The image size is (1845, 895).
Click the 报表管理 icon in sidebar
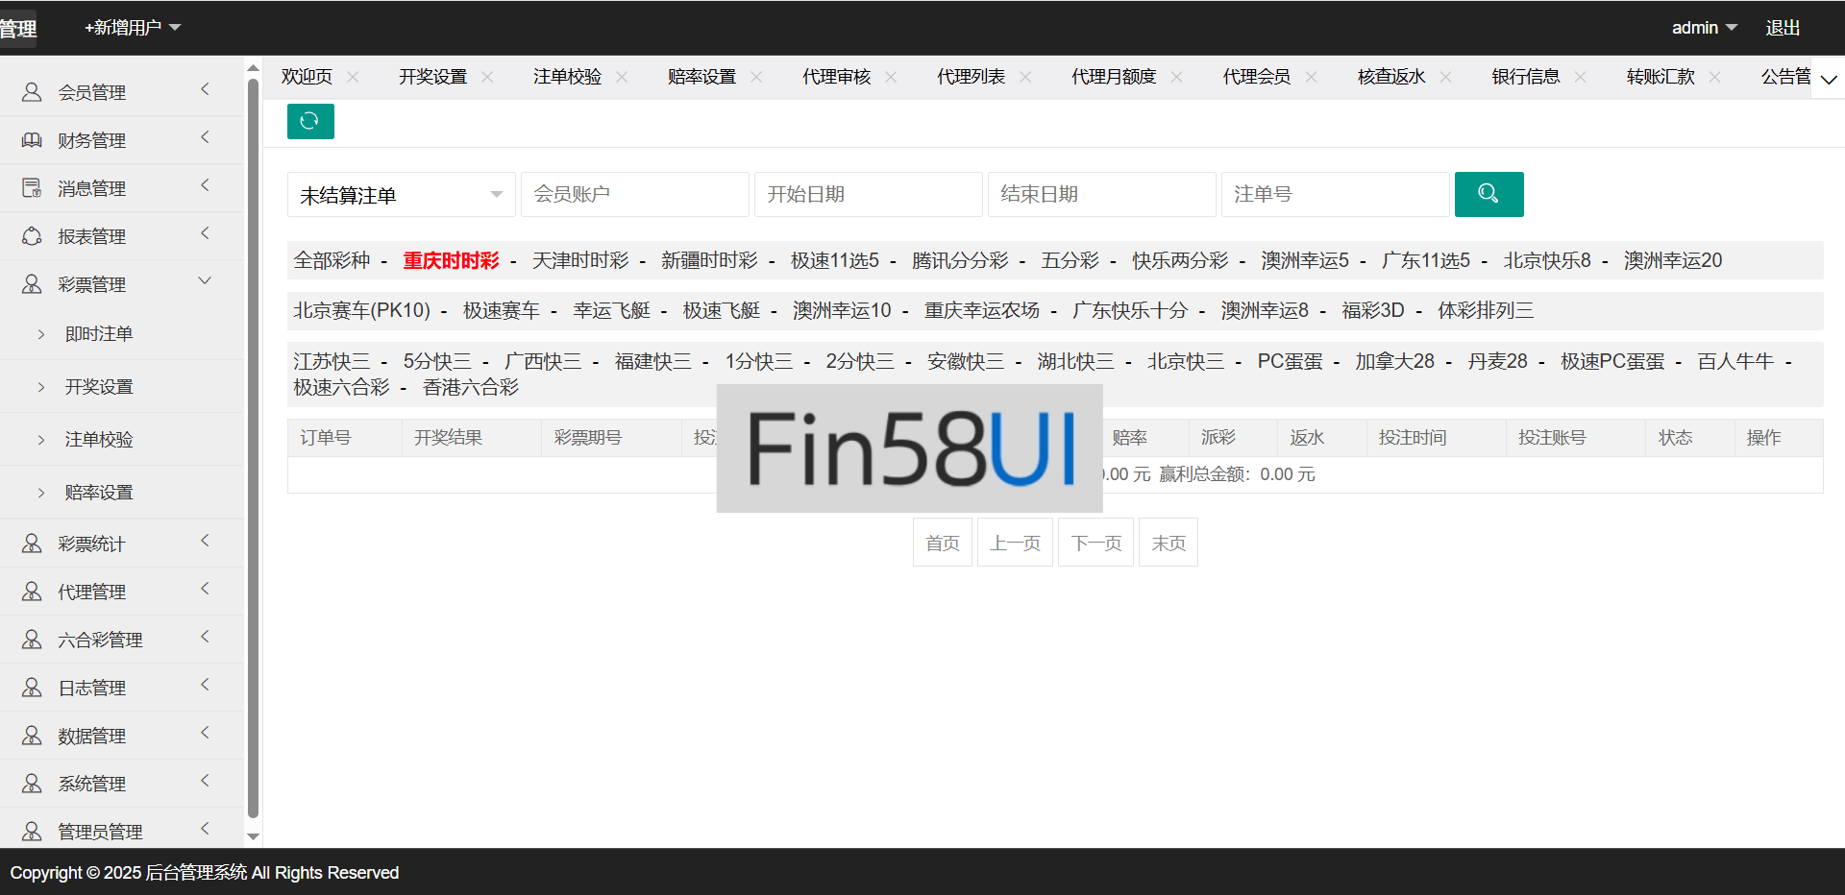click(x=32, y=236)
